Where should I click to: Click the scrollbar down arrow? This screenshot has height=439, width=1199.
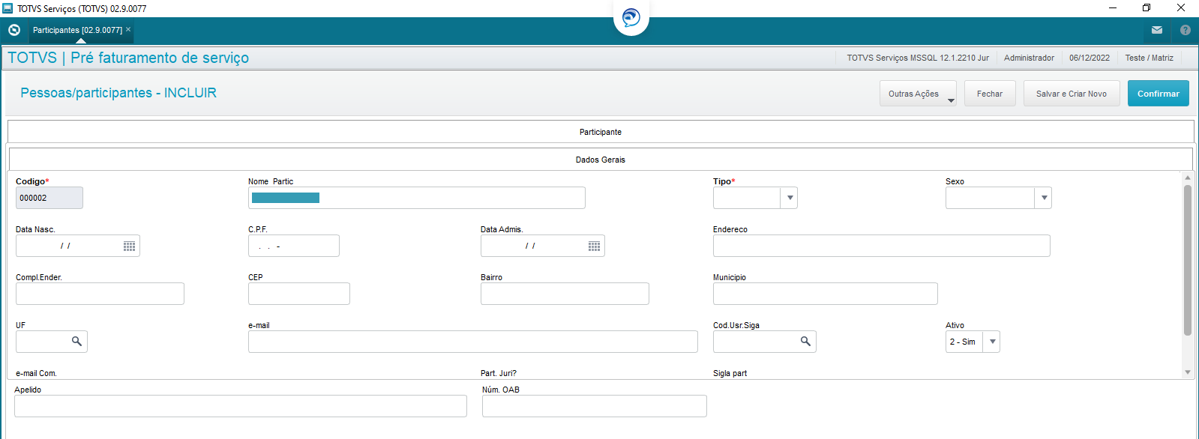1188,372
